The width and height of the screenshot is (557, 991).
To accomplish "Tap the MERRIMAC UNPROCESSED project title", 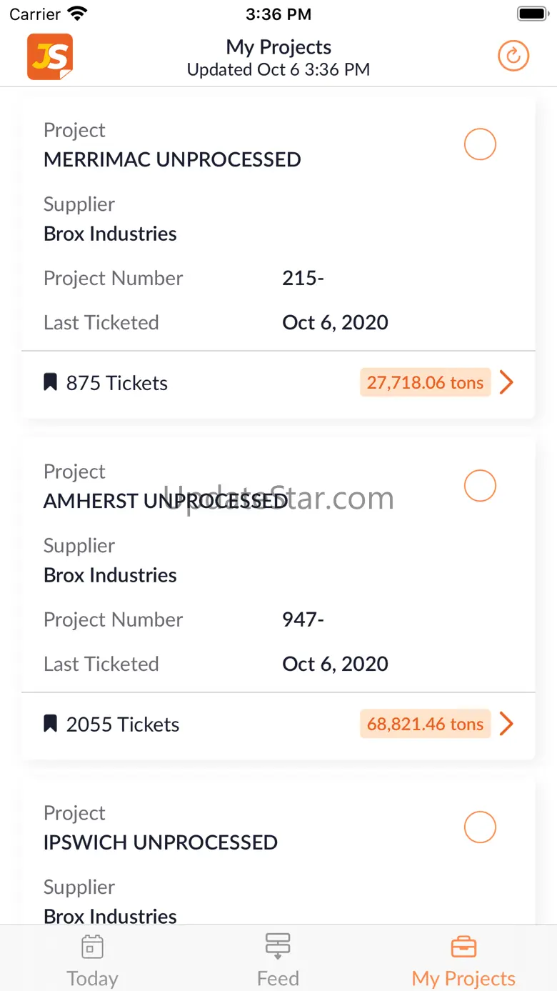I will pyautogui.click(x=172, y=159).
